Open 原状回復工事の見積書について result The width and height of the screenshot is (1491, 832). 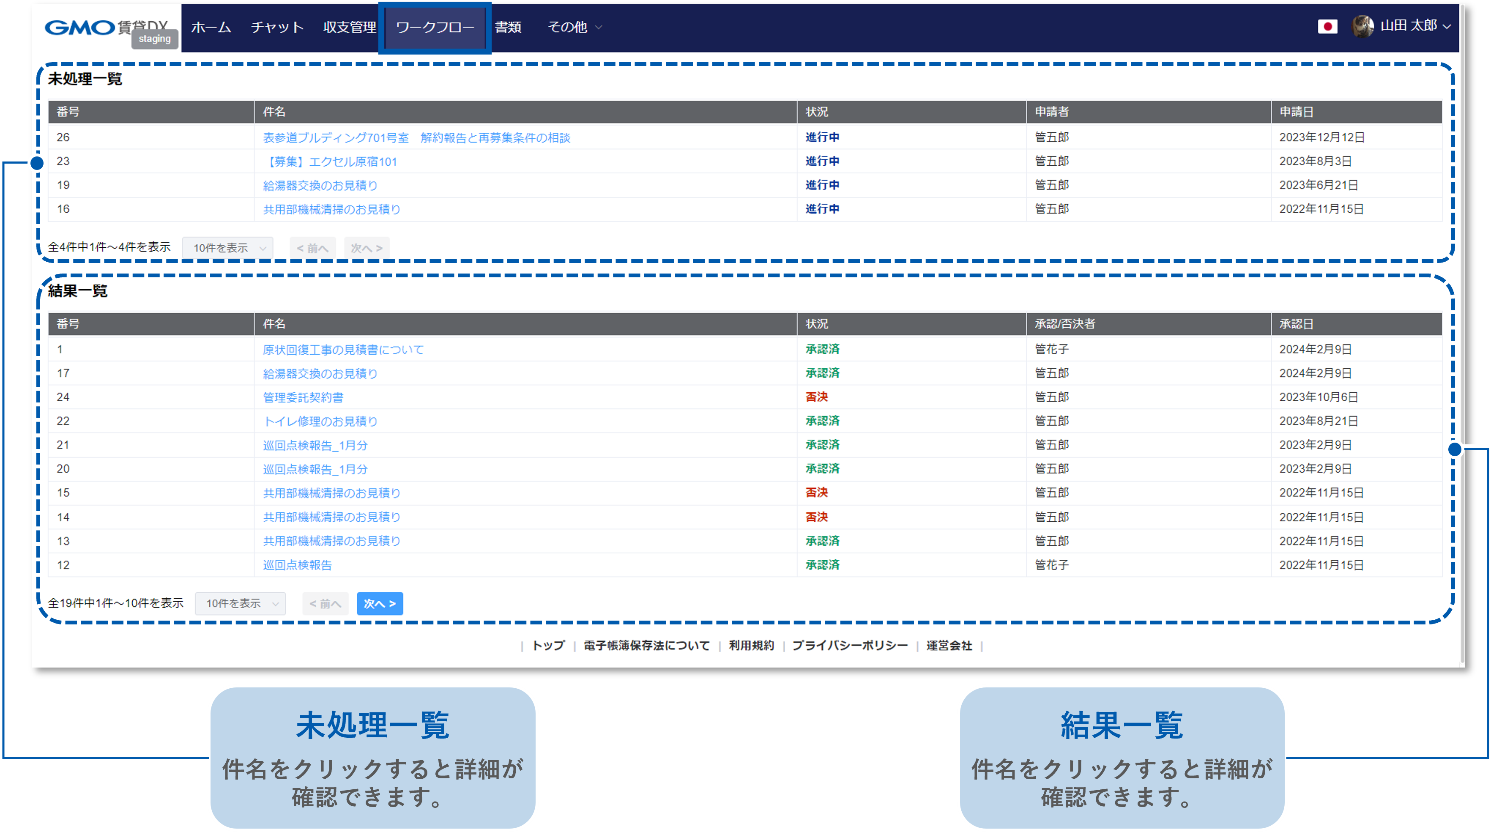click(x=343, y=350)
